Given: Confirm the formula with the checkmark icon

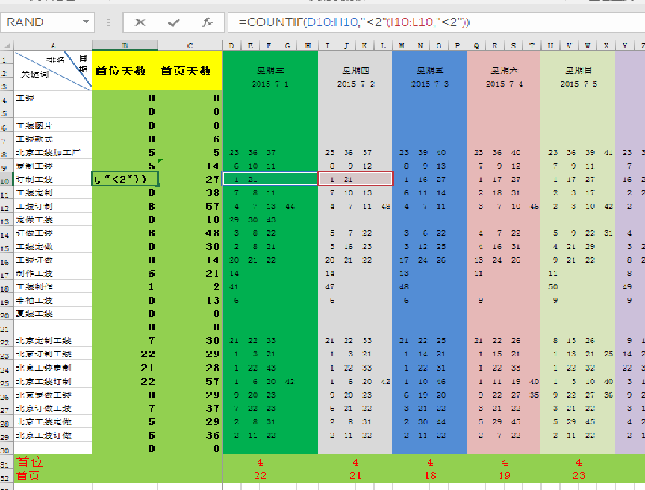Looking at the screenshot, I should tap(173, 22).
